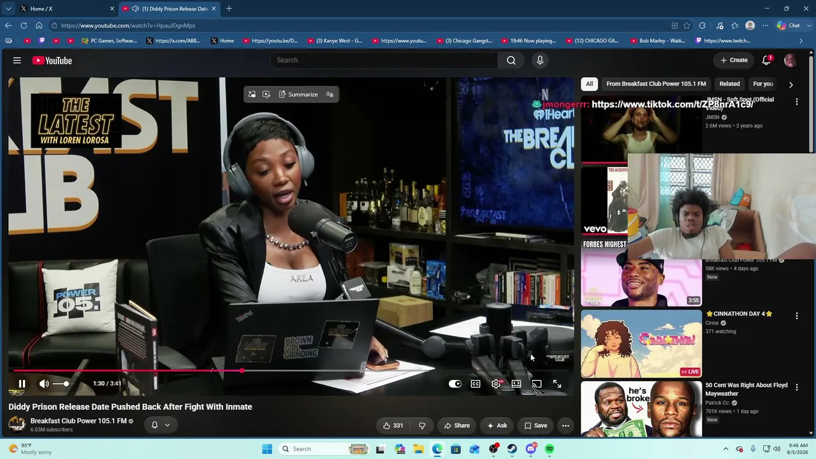The image size is (816, 459).
Task: Open the Breakfast Club channel avatar
Action: pos(17,425)
